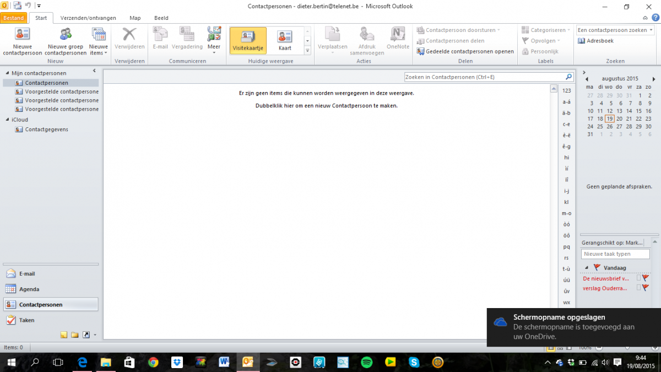Minimize the navigation pane arrow
Screen dimensions: 661x372
pos(94,71)
